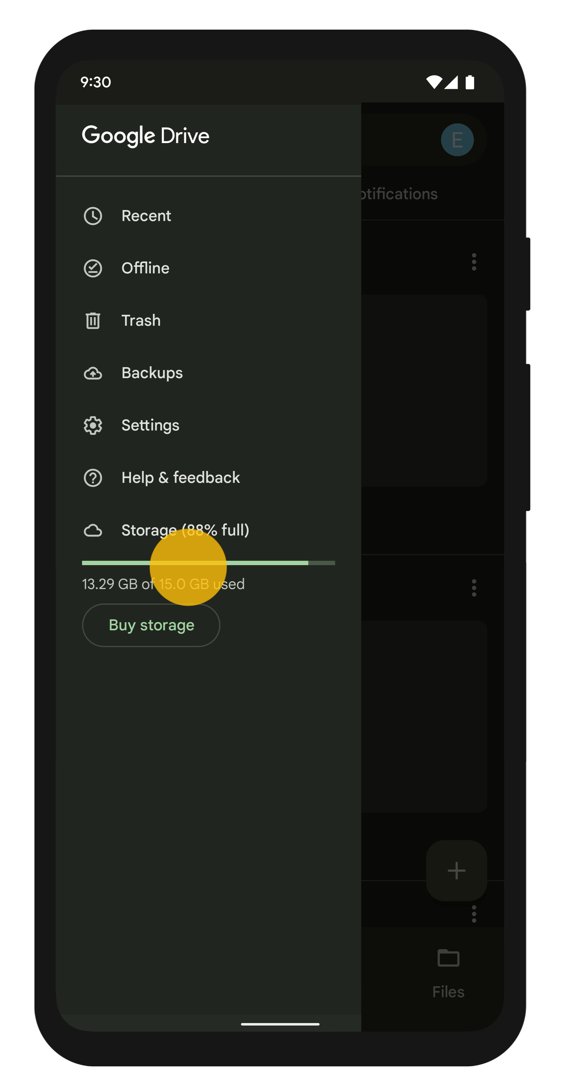Tap the Storage cloud icon
Screen dimensions: 561x1091
(x=93, y=530)
